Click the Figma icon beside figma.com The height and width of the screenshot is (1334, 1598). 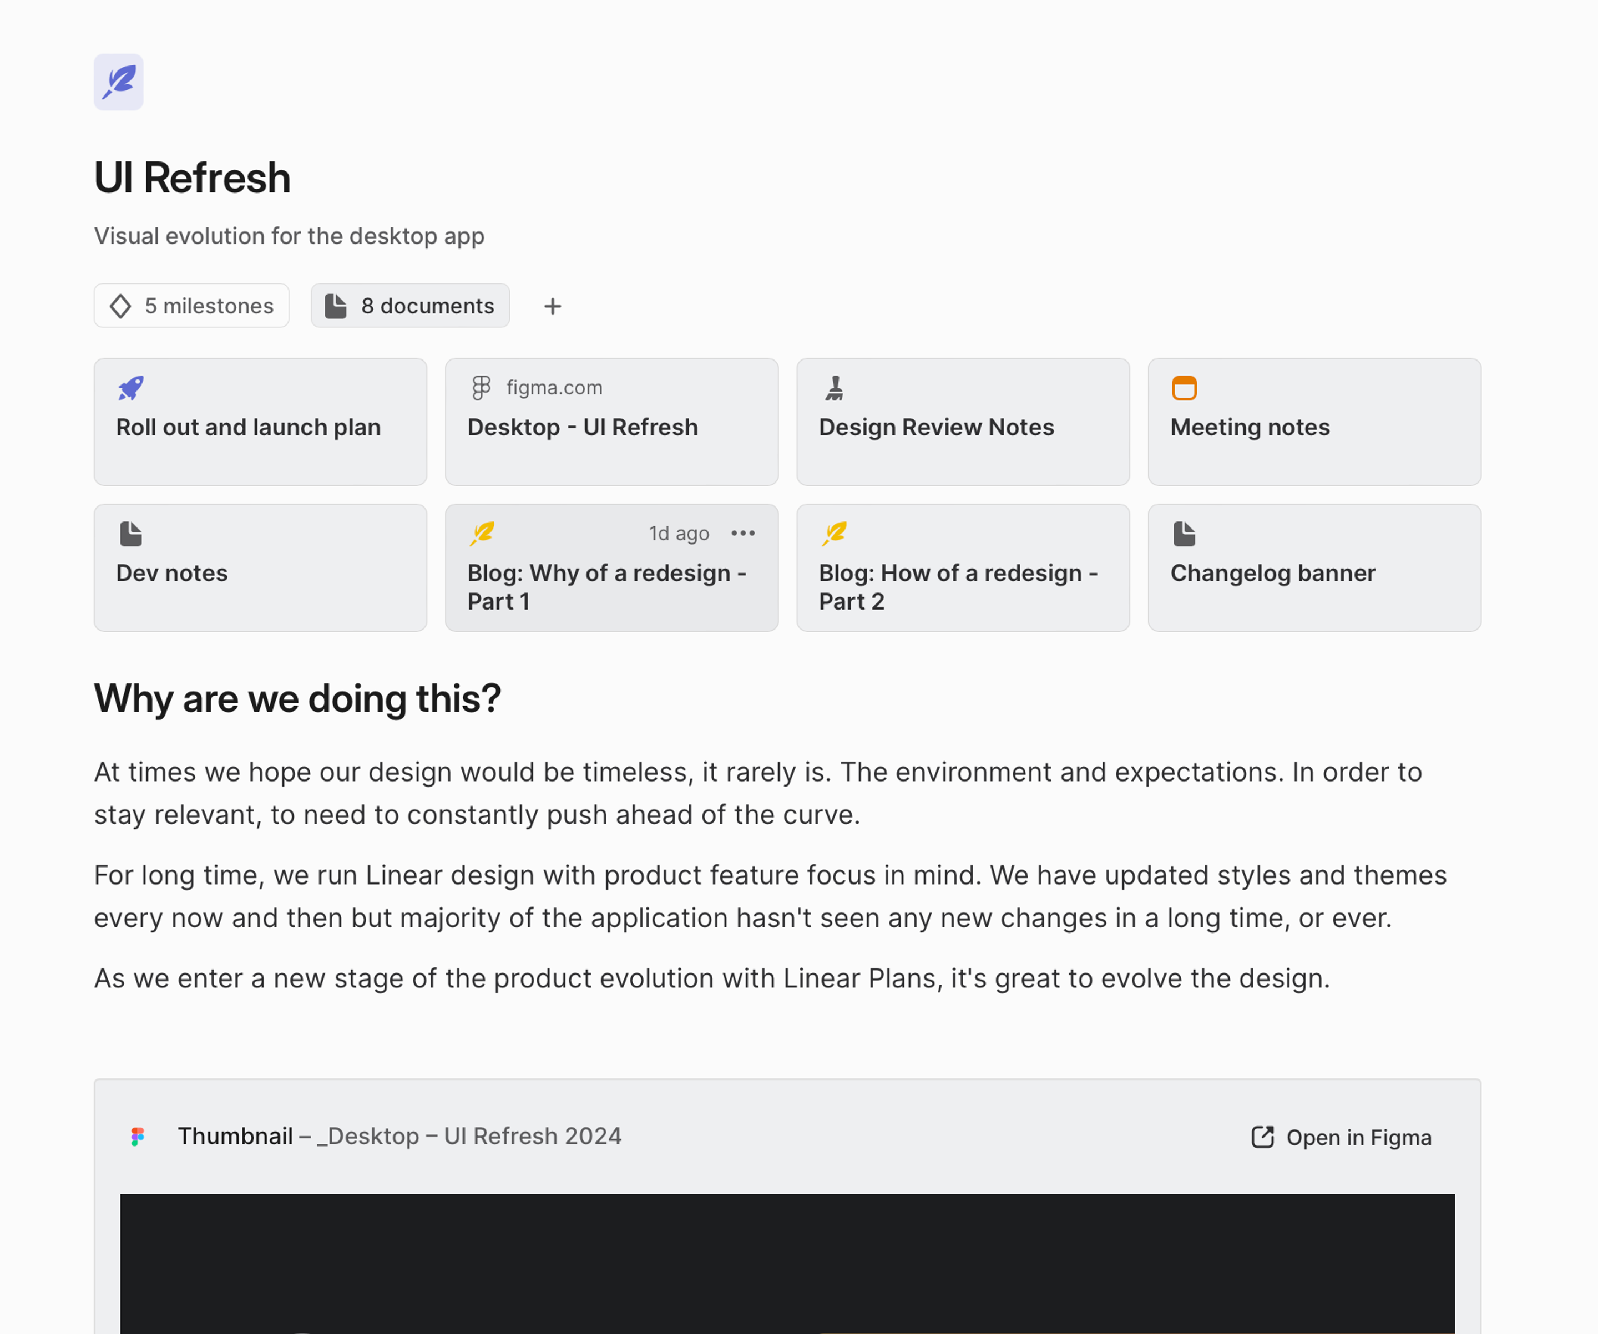[481, 388]
